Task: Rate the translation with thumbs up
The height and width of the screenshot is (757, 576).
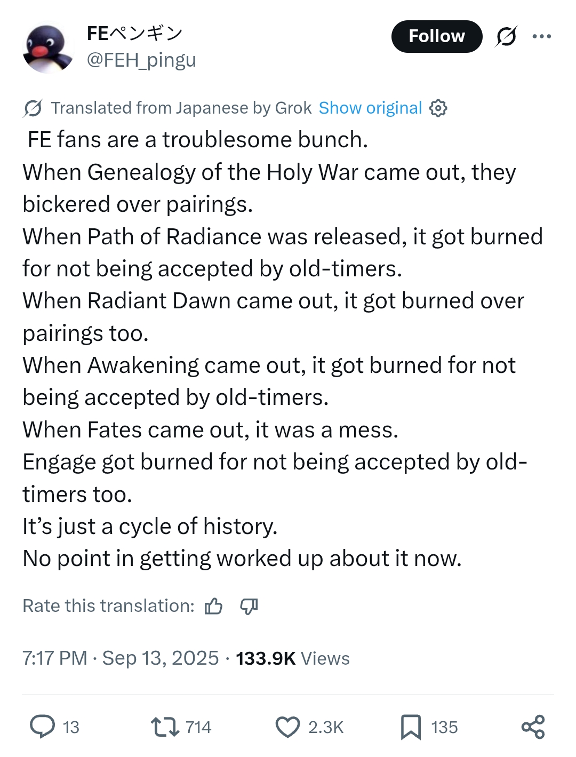Action: (214, 606)
